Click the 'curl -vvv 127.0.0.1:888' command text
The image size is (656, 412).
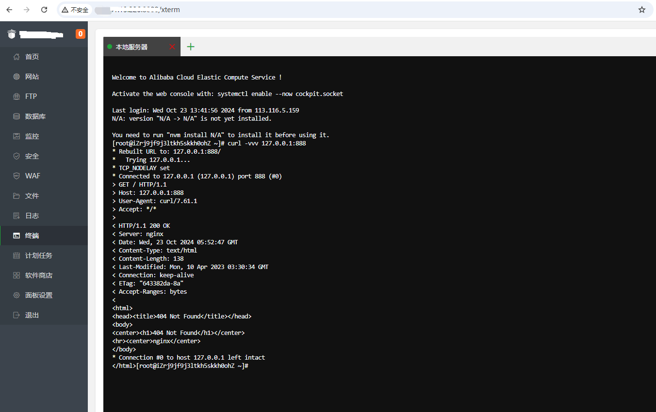pyautogui.click(x=267, y=143)
